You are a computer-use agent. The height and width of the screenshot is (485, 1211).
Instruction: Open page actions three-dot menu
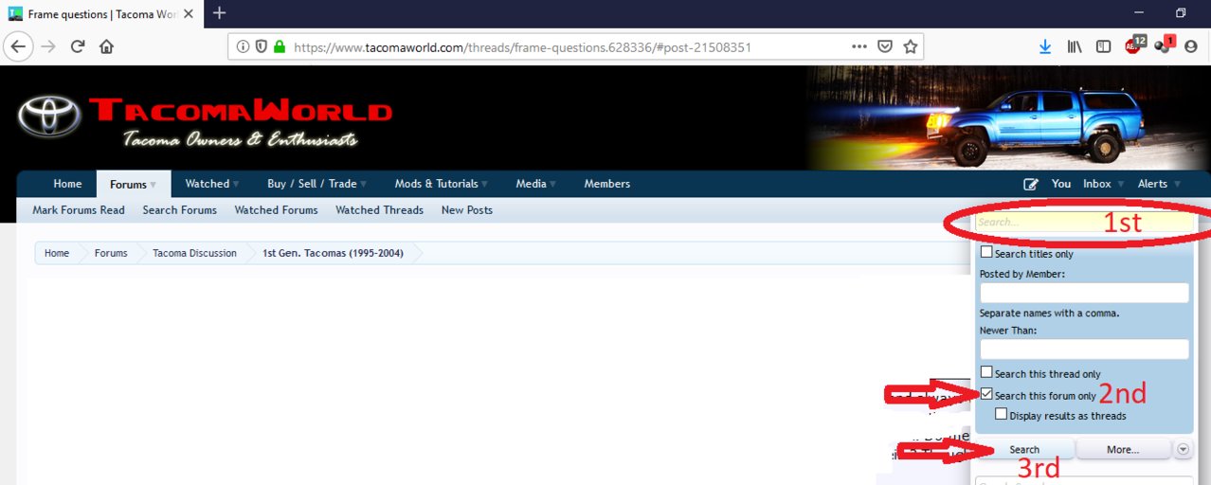[859, 46]
